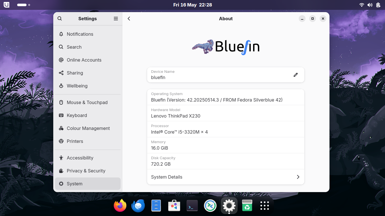Launch Thunderbird mail from the dock

coord(138,206)
